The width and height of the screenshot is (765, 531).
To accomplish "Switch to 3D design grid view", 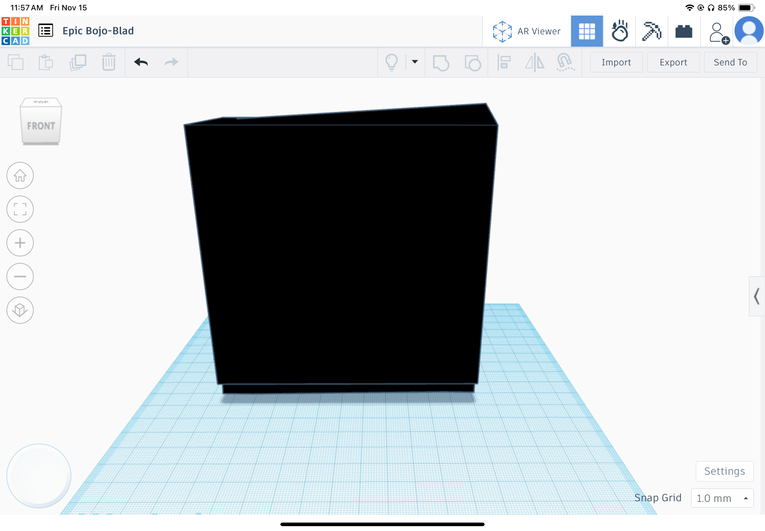I will pyautogui.click(x=586, y=31).
